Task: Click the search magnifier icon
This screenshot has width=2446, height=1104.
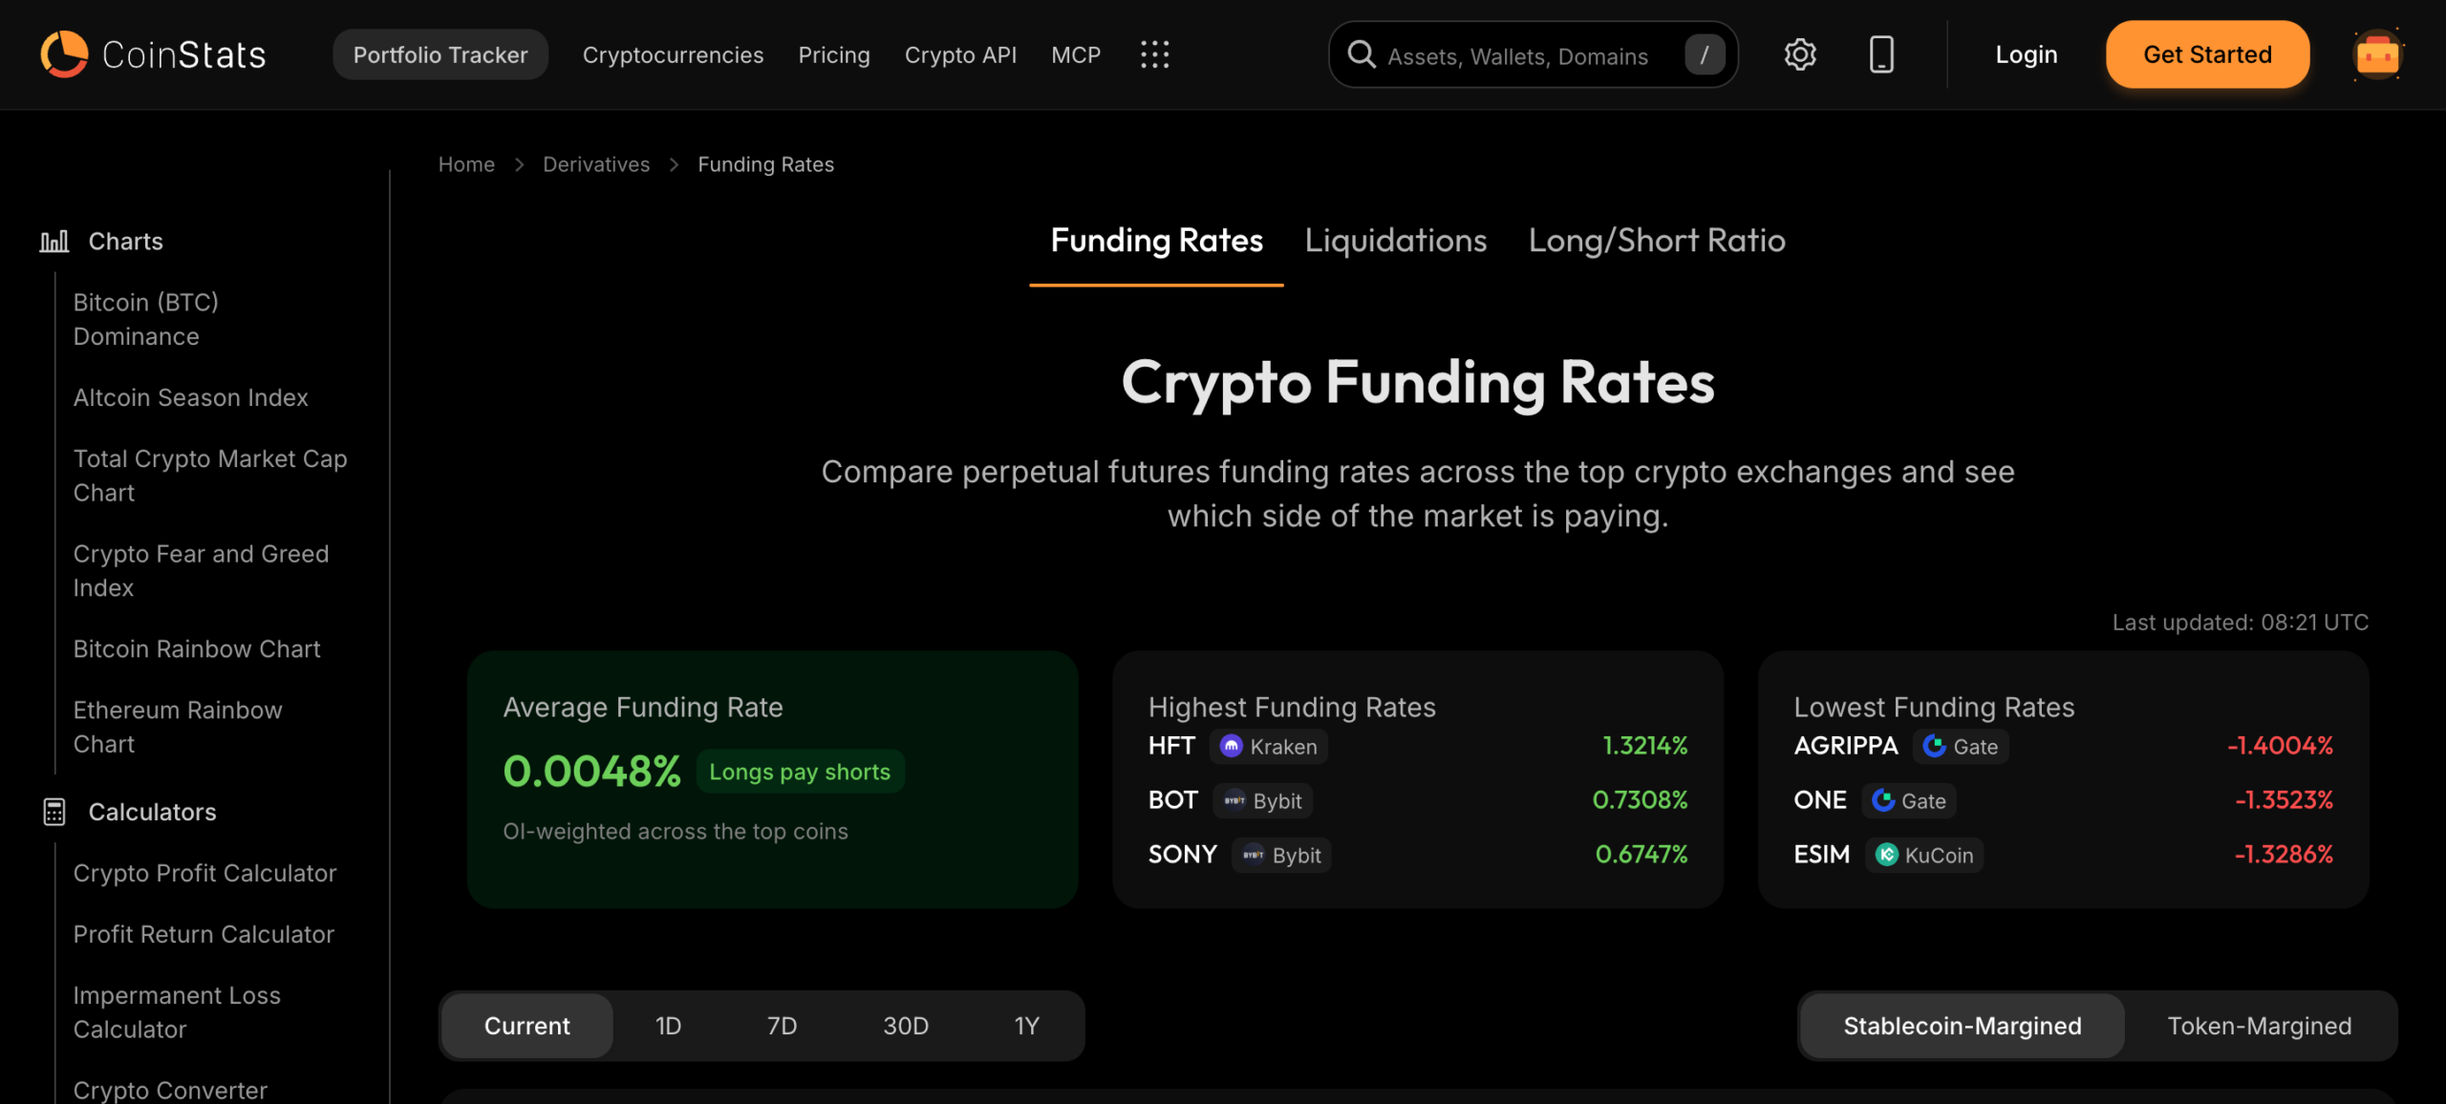Action: point(1362,54)
